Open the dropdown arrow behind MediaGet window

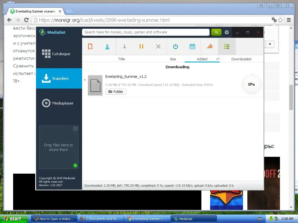(x=270, y=44)
